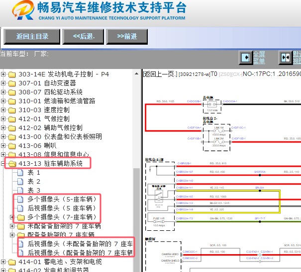Open the 全屏菜单 link

(x=259, y=58)
